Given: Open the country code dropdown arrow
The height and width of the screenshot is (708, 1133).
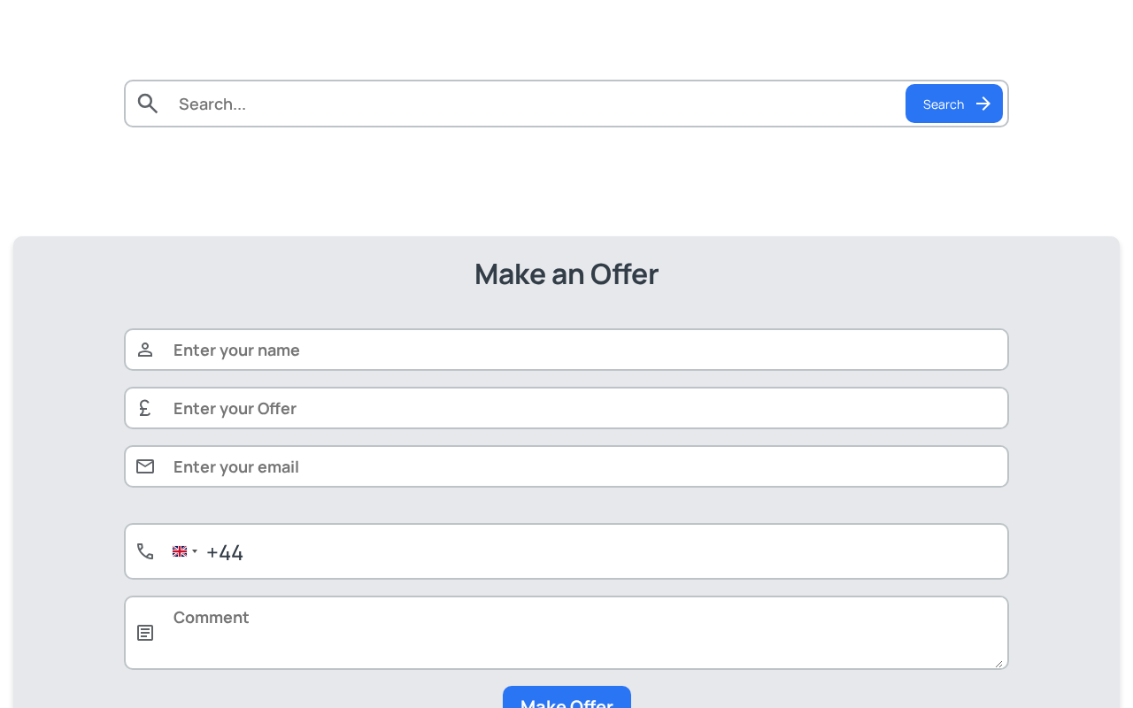Looking at the screenshot, I should pos(195,551).
